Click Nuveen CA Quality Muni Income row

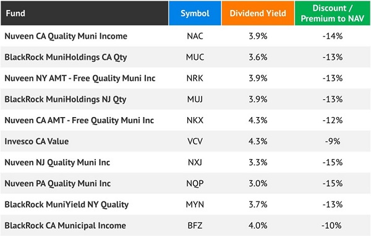pyautogui.click(x=185, y=36)
